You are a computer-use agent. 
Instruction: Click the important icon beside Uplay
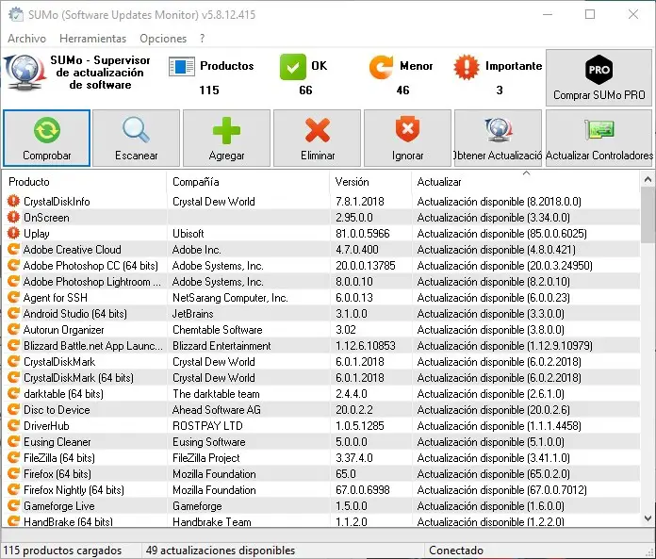[13, 233]
